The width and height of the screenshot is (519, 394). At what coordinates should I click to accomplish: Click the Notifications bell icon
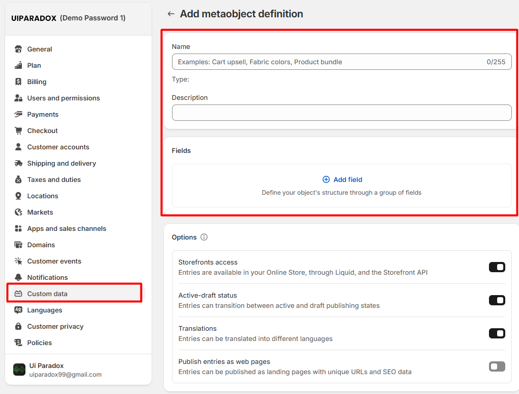(x=18, y=278)
